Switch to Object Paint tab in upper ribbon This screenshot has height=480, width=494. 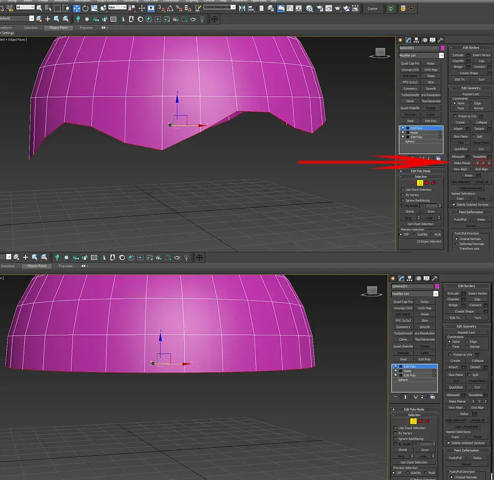(x=58, y=28)
